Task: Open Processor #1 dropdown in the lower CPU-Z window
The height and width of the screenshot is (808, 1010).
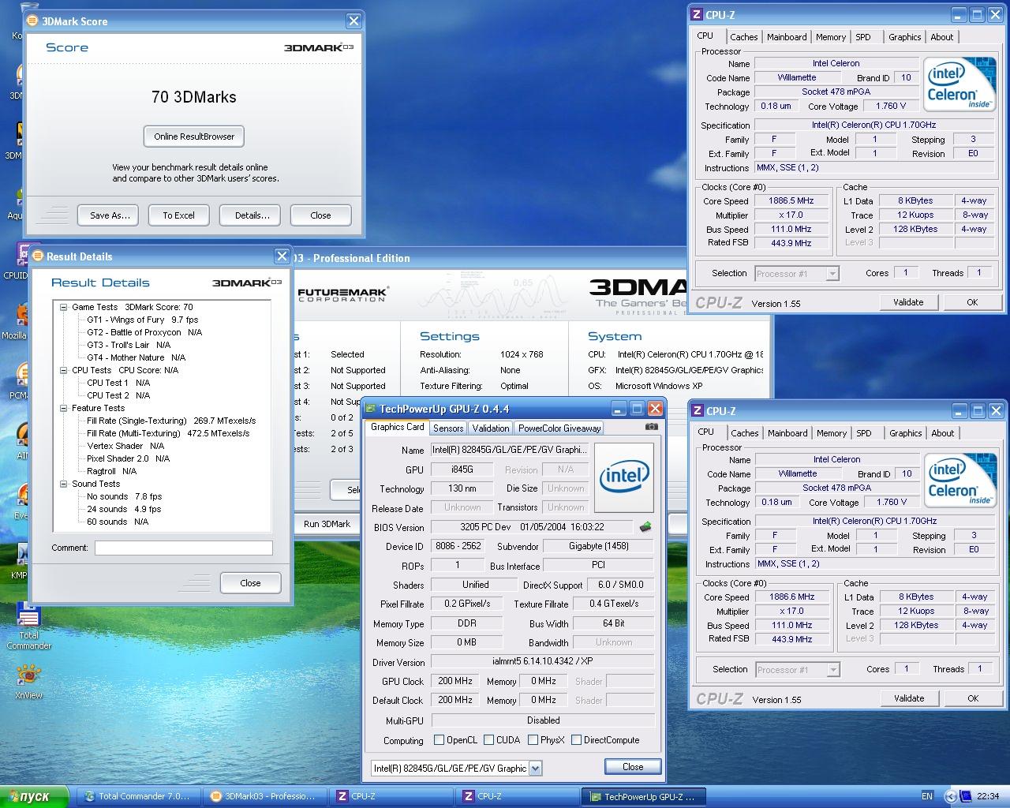Action: click(x=832, y=670)
